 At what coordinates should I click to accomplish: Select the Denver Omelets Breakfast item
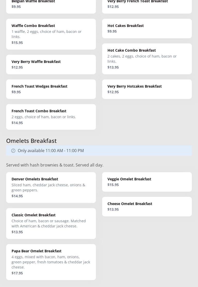51,187
